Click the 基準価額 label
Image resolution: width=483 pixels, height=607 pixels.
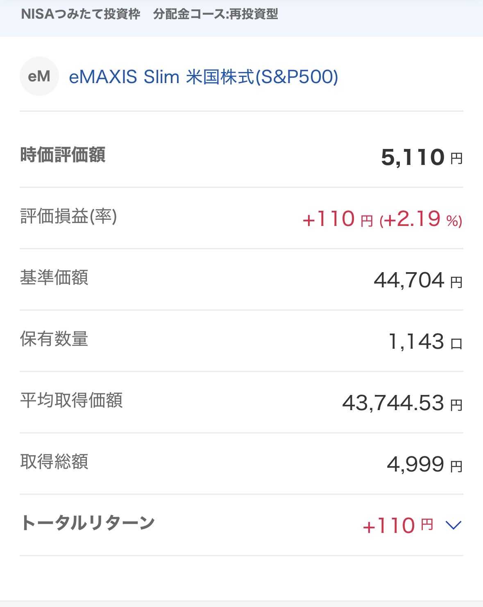54,278
